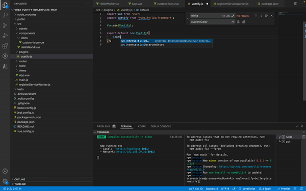Maximize the terminal panel with the caret icon
This screenshot has height=191, width=306.
(x=297, y=126)
